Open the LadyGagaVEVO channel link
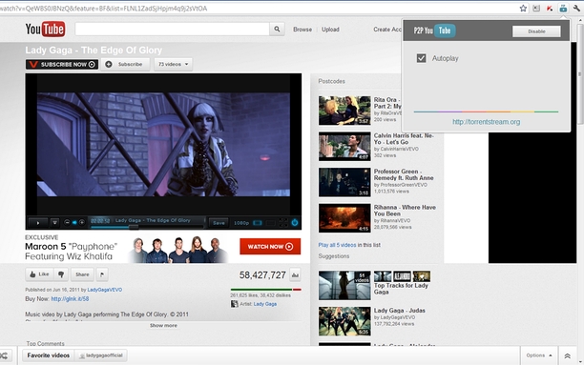This screenshot has width=584, height=365. (x=105, y=290)
